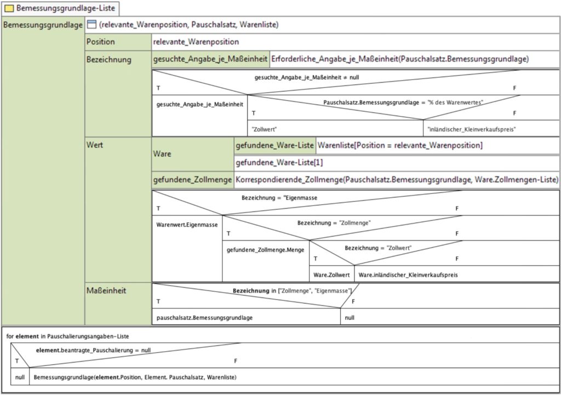Click the Korrespondierende_Zollmenge(...) expression
This screenshot has width=561, height=395.
point(397,180)
